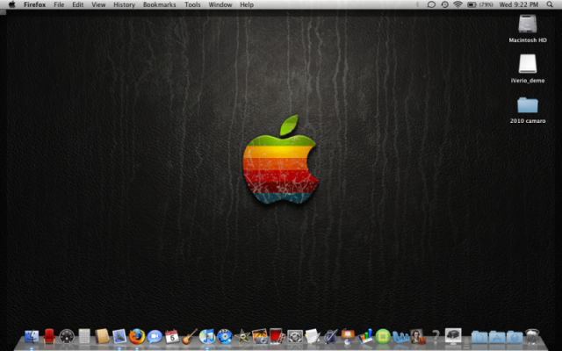Open iMovie star icon
The height and width of the screenshot is (351, 562).
(x=242, y=337)
